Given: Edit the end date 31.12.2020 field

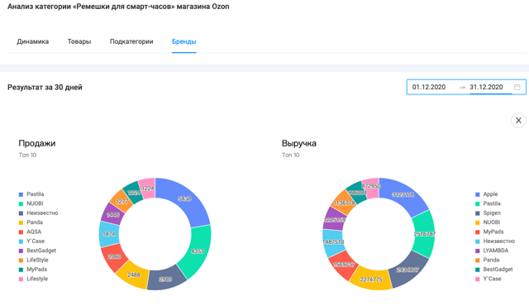Looking at the screenshot, I should [486, 87].
